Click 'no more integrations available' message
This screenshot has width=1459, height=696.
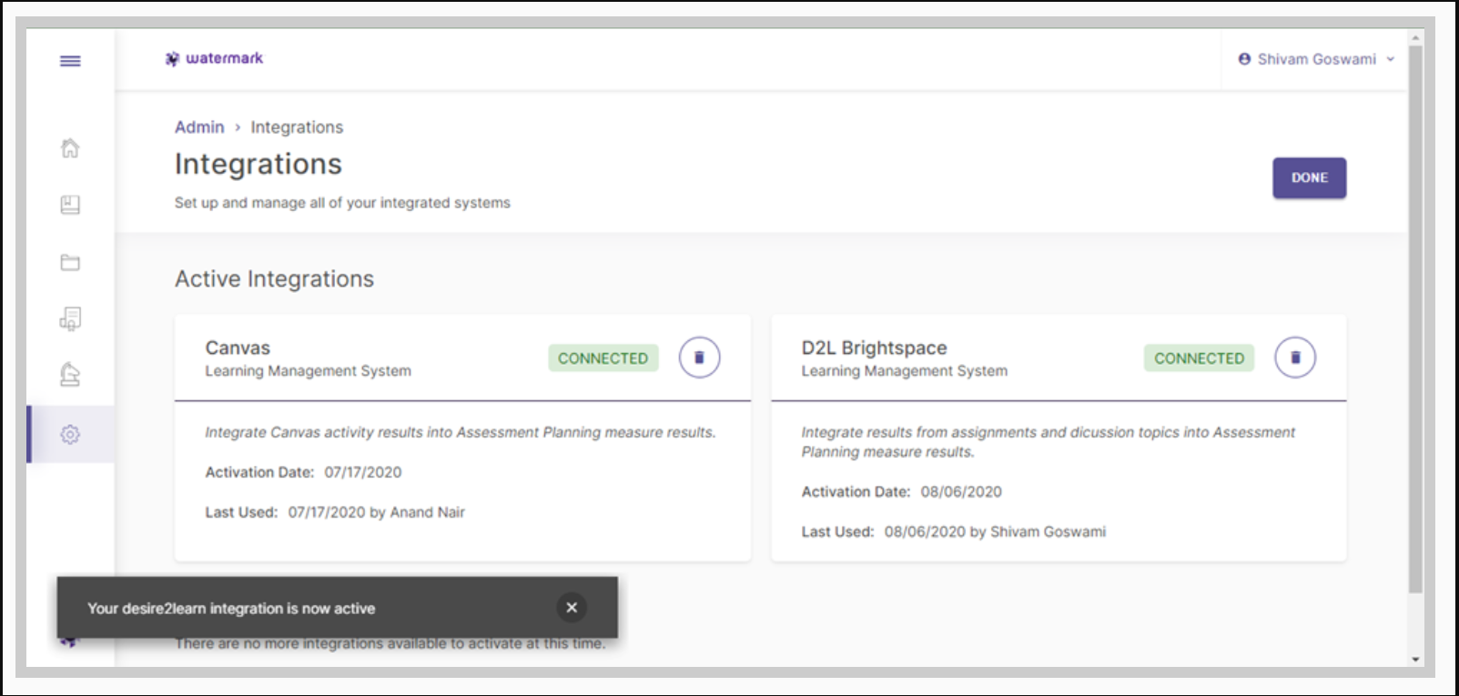click(390, 644)
